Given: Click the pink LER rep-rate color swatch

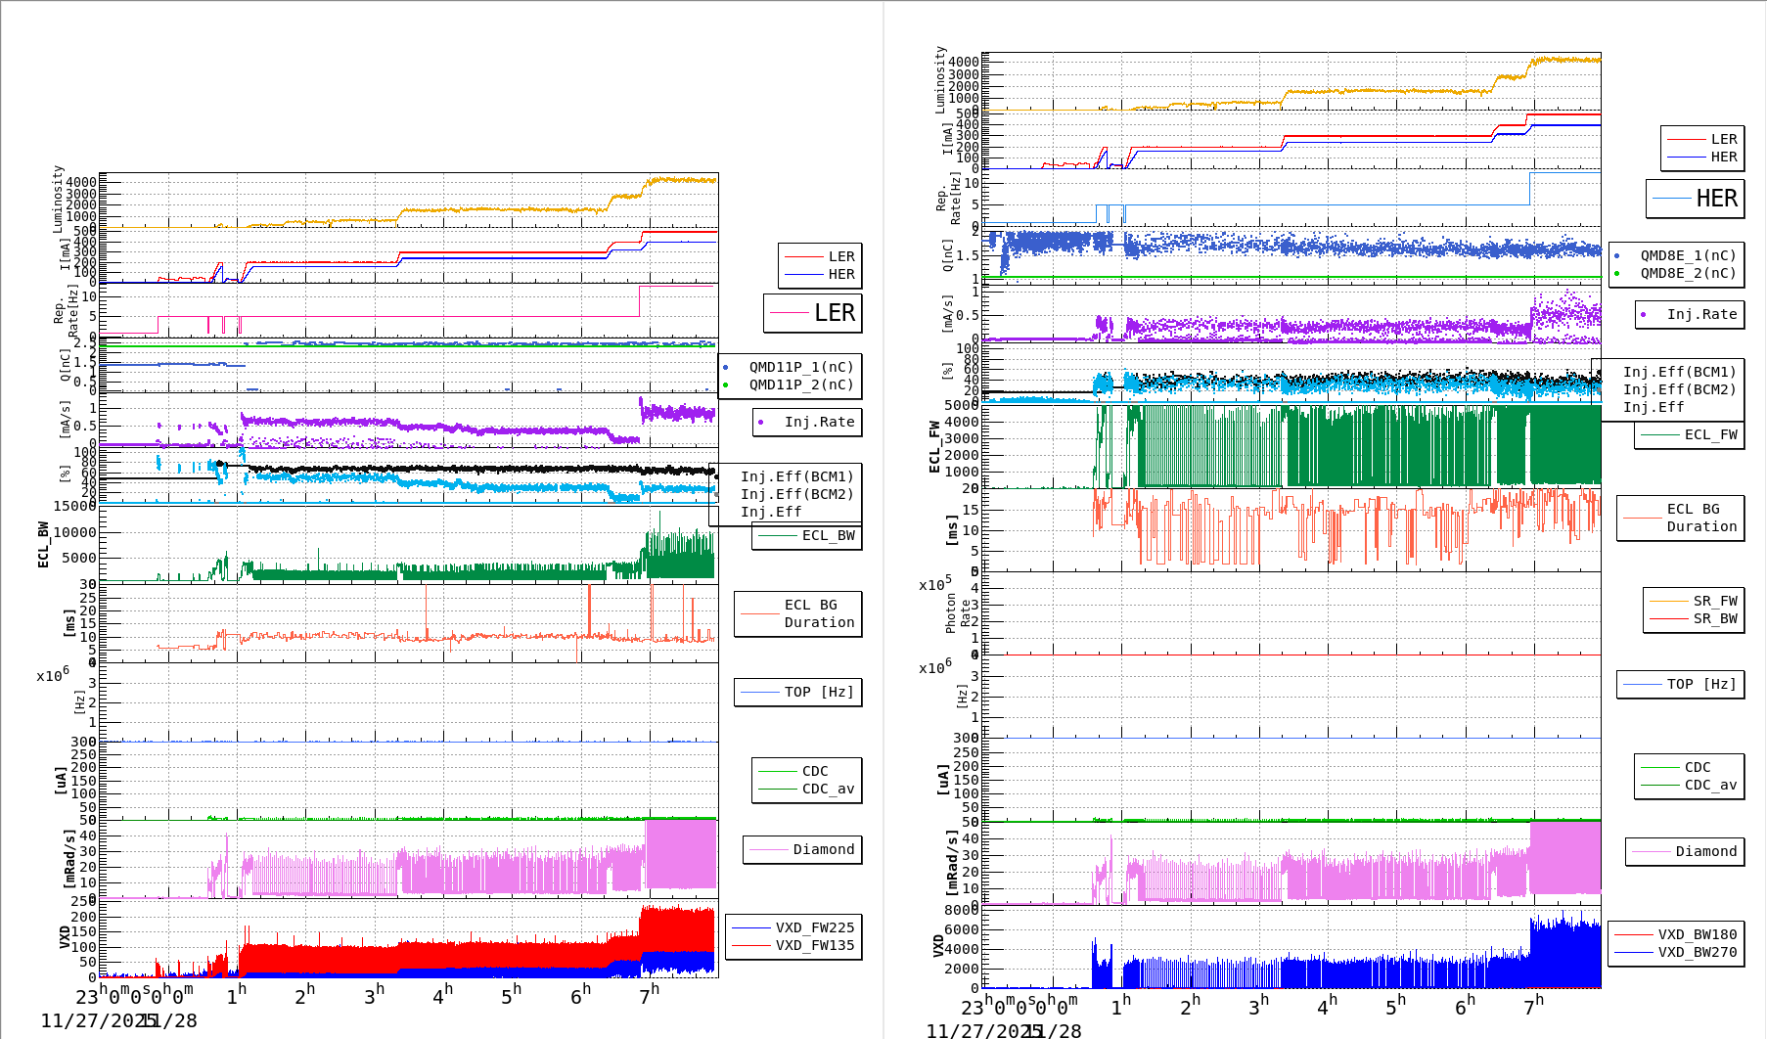Looking at the screenshot, I should tap(790, 312).
